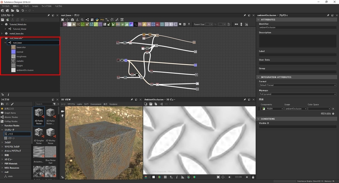This screenshot has width=339, height=183.
Task: Click the 2D view save disk icon
Action: click(151, 104)
